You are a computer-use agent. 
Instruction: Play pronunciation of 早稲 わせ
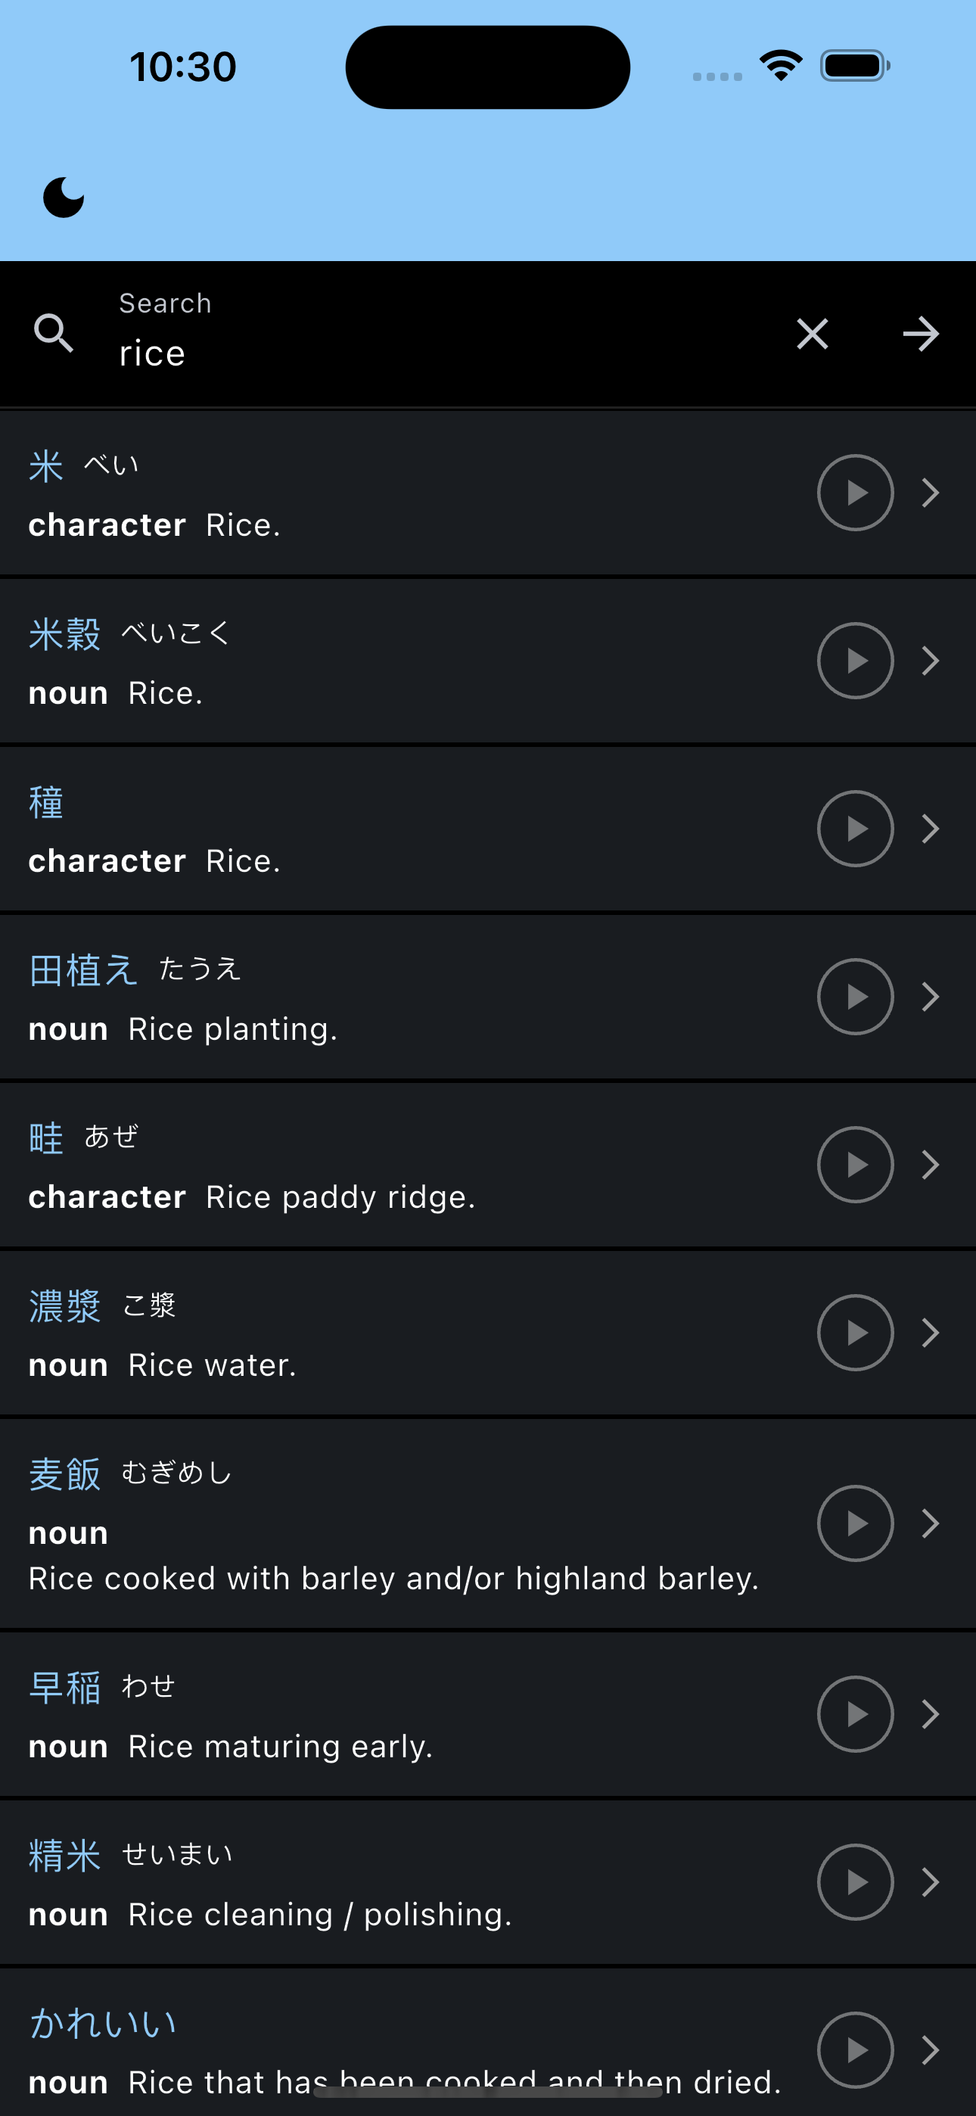[855, 1714]
